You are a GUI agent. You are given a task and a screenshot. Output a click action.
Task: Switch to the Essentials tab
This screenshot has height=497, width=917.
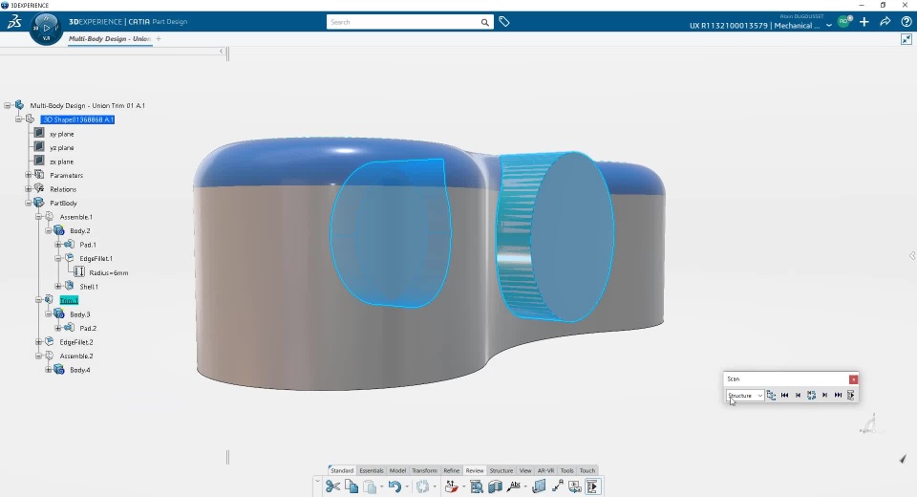372,470
